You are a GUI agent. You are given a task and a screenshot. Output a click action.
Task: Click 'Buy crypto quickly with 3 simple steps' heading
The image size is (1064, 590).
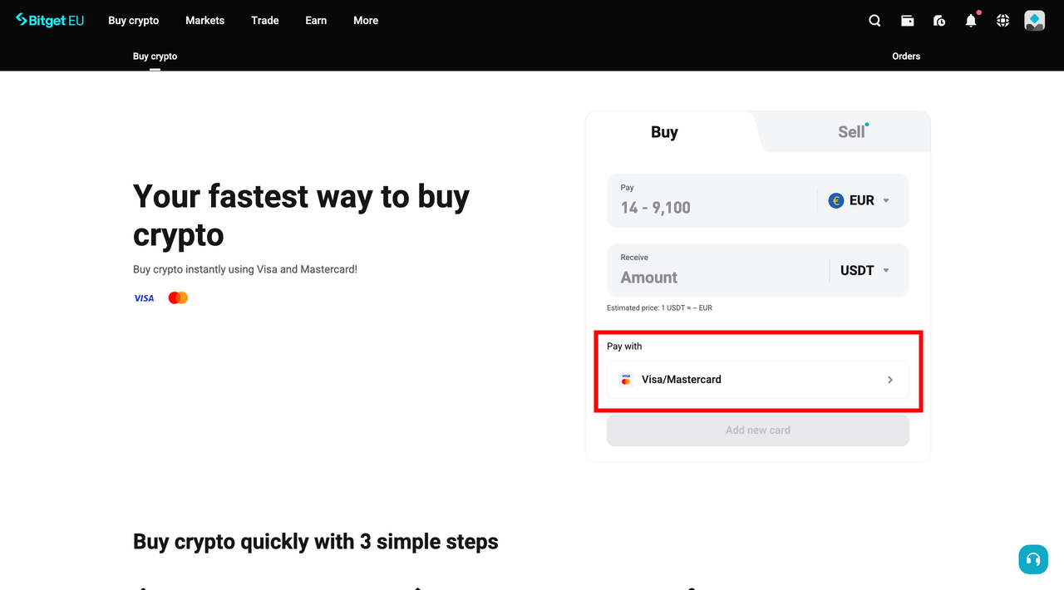click(x=316, y=542)
